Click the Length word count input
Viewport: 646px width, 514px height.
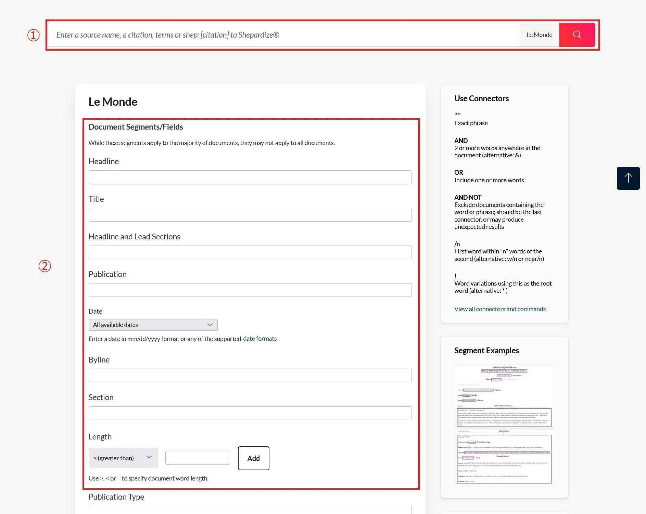(x=198, y=458)
